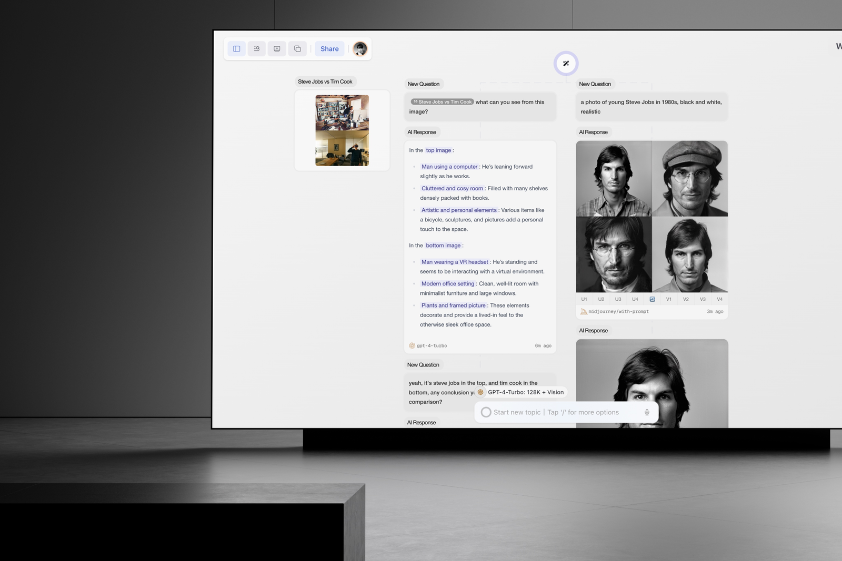Open the search list icon in toolbar
This screenshot has height=561, width=842.
click(x=257, y=49)
